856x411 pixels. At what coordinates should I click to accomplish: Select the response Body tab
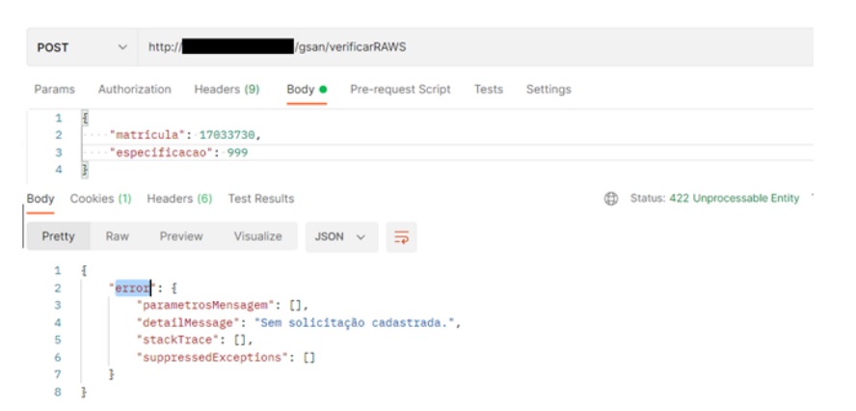point(40,199)
